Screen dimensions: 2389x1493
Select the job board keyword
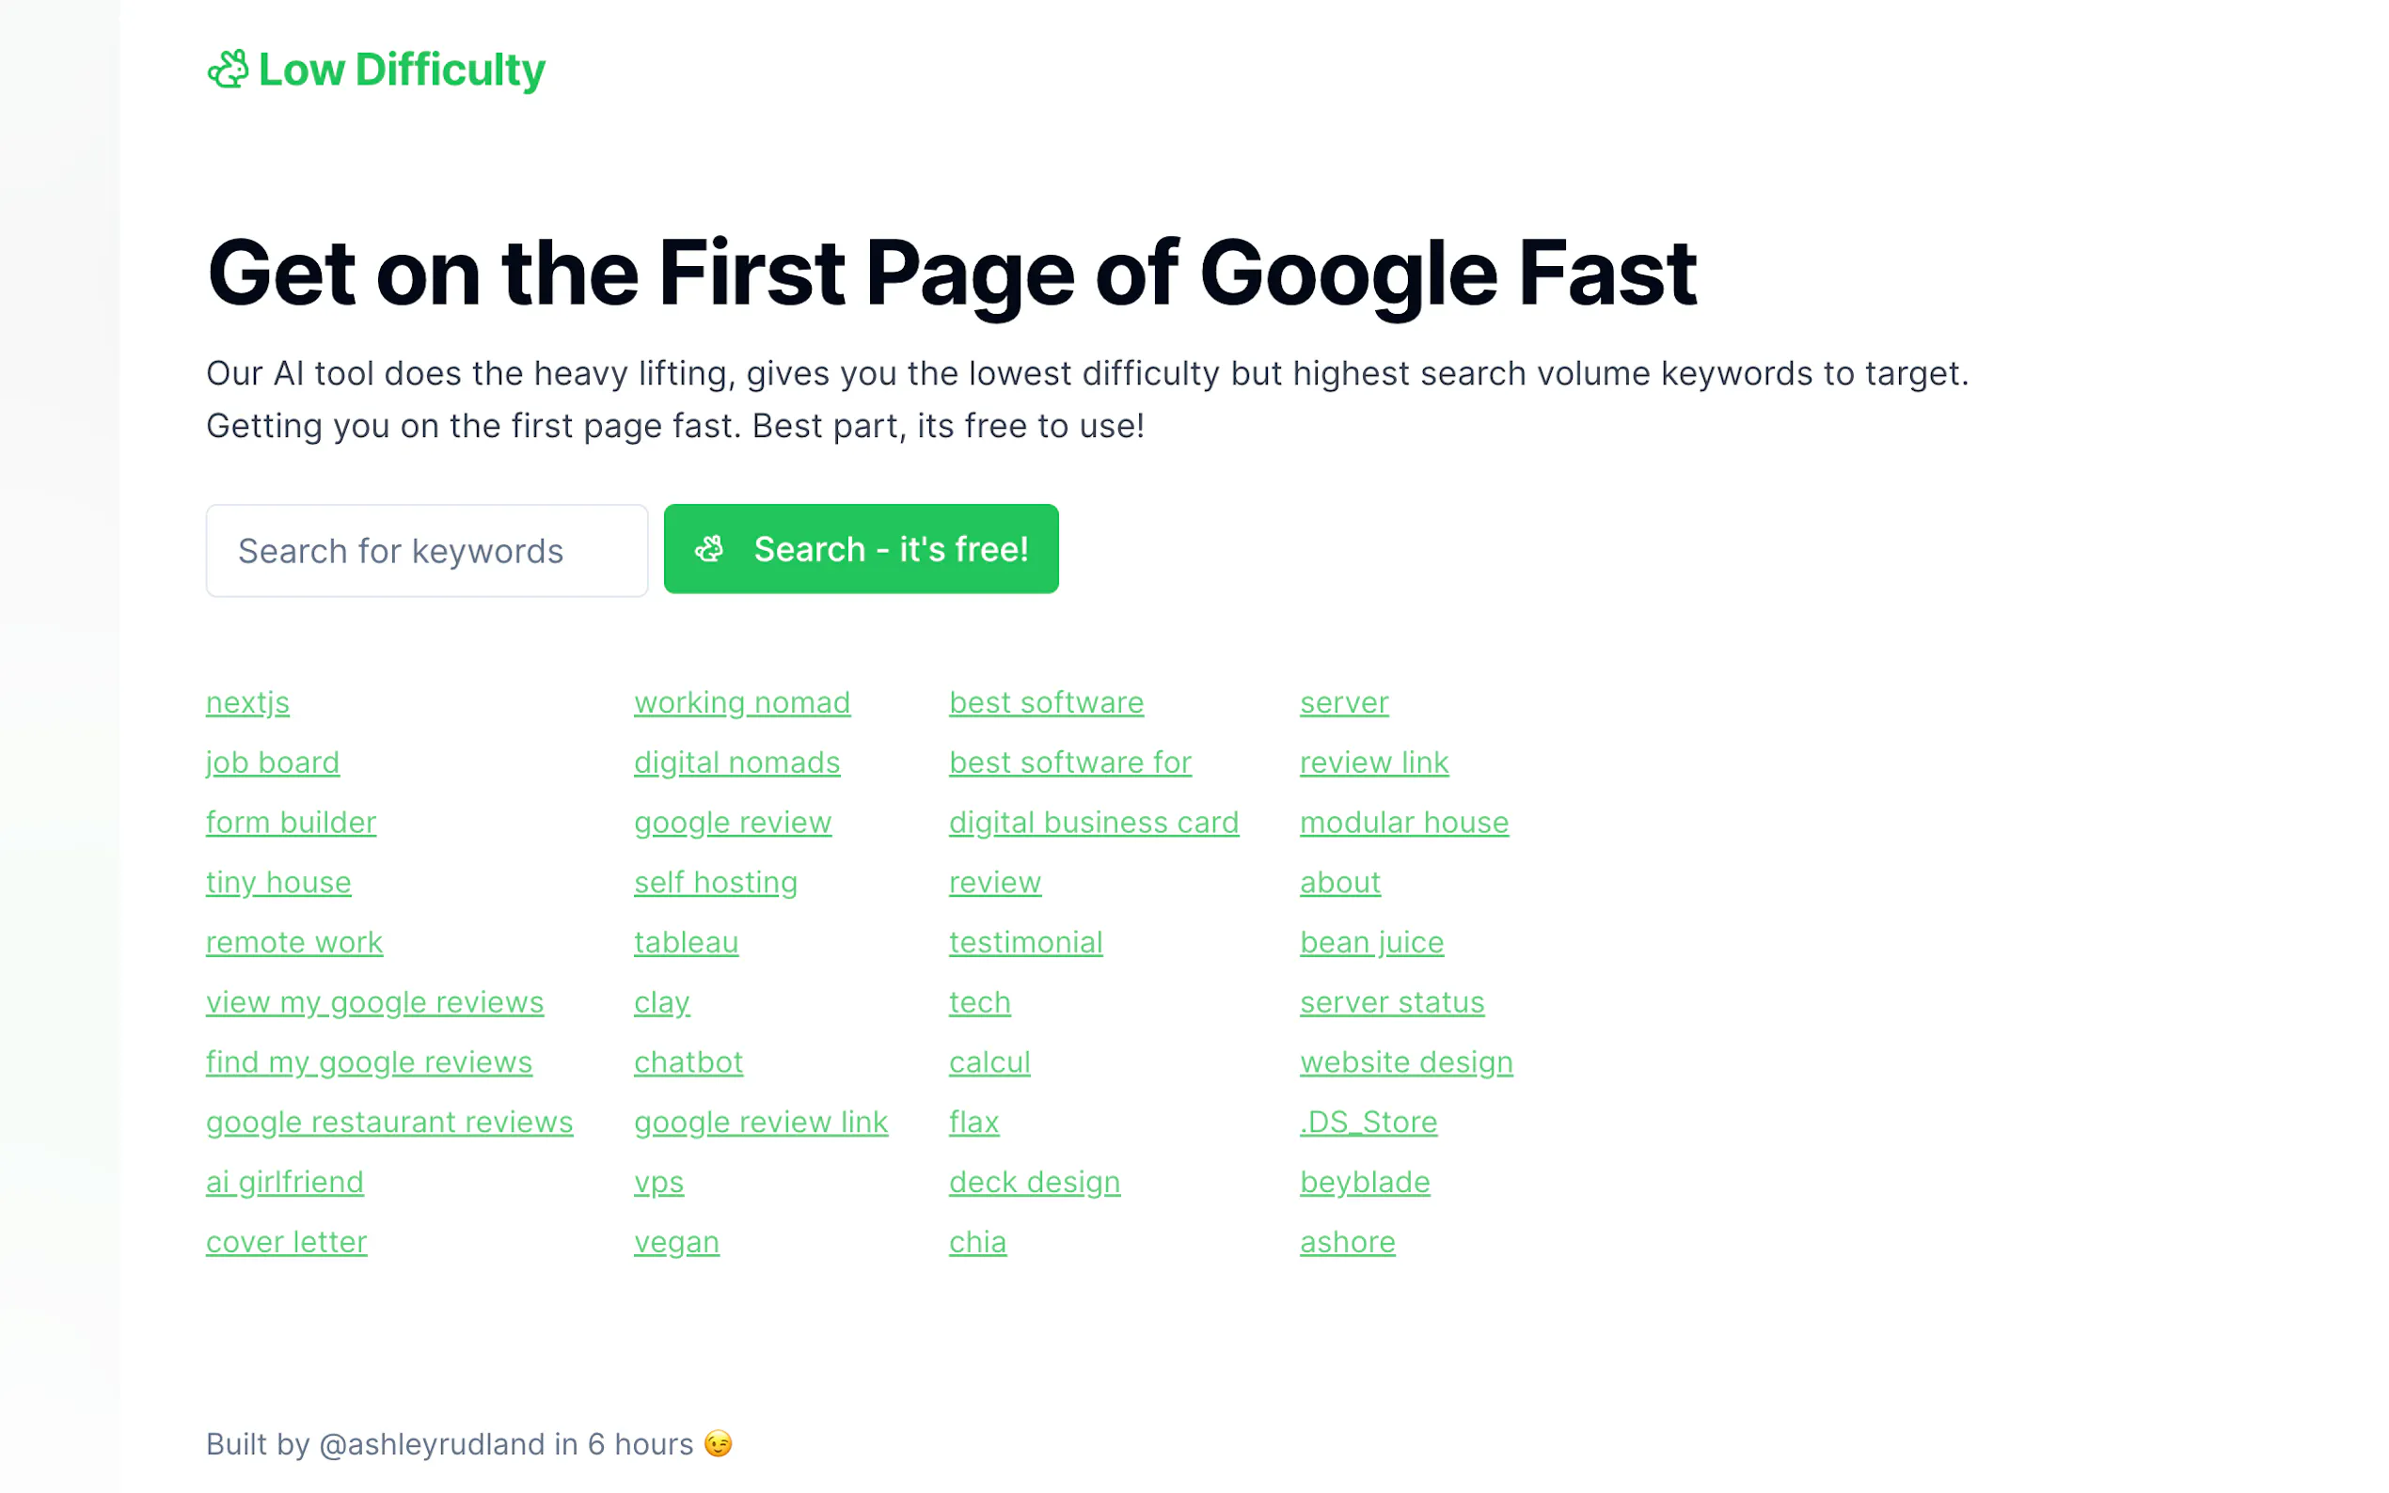tap(273, 762)
